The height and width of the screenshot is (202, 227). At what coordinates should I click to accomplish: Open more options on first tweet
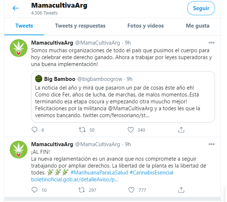[212, 43]
